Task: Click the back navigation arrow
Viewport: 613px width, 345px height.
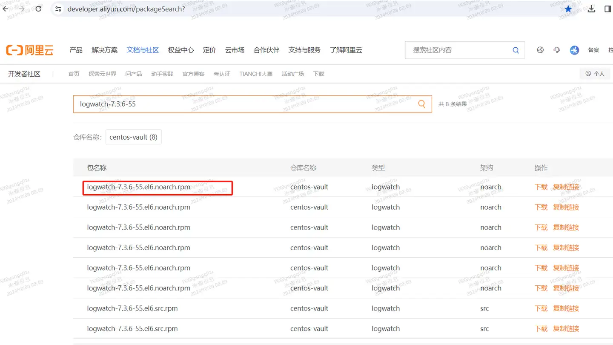Action: (x=5, y=9)
